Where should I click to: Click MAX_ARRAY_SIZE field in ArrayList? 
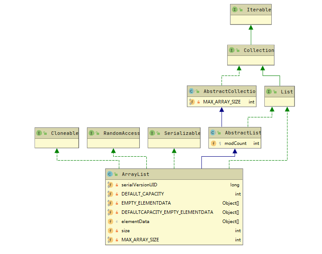tap(140, 240)
